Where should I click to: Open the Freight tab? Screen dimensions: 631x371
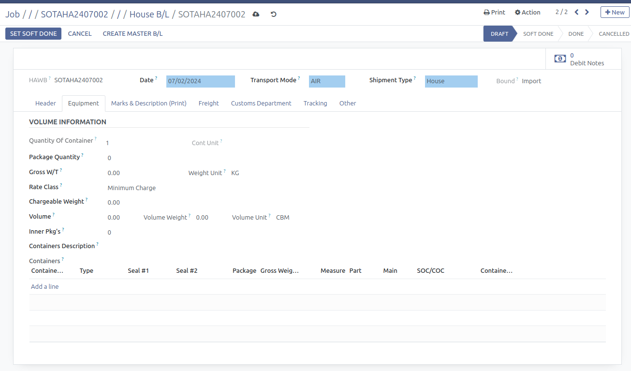pos(208,103)
